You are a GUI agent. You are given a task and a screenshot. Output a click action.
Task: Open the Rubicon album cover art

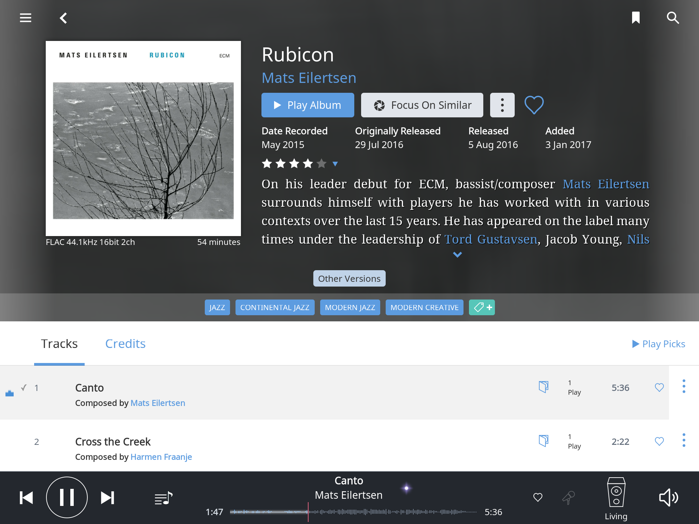pos(143,139)
